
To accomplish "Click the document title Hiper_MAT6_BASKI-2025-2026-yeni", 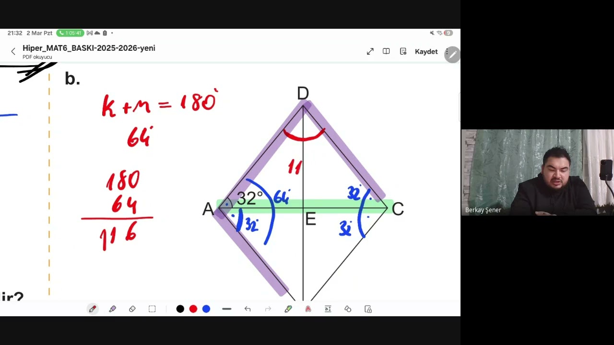I will click(89, 48).
